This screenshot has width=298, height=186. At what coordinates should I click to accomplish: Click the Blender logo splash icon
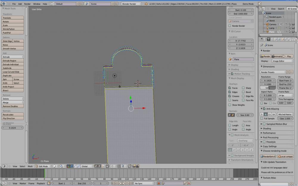coord(146,4)
